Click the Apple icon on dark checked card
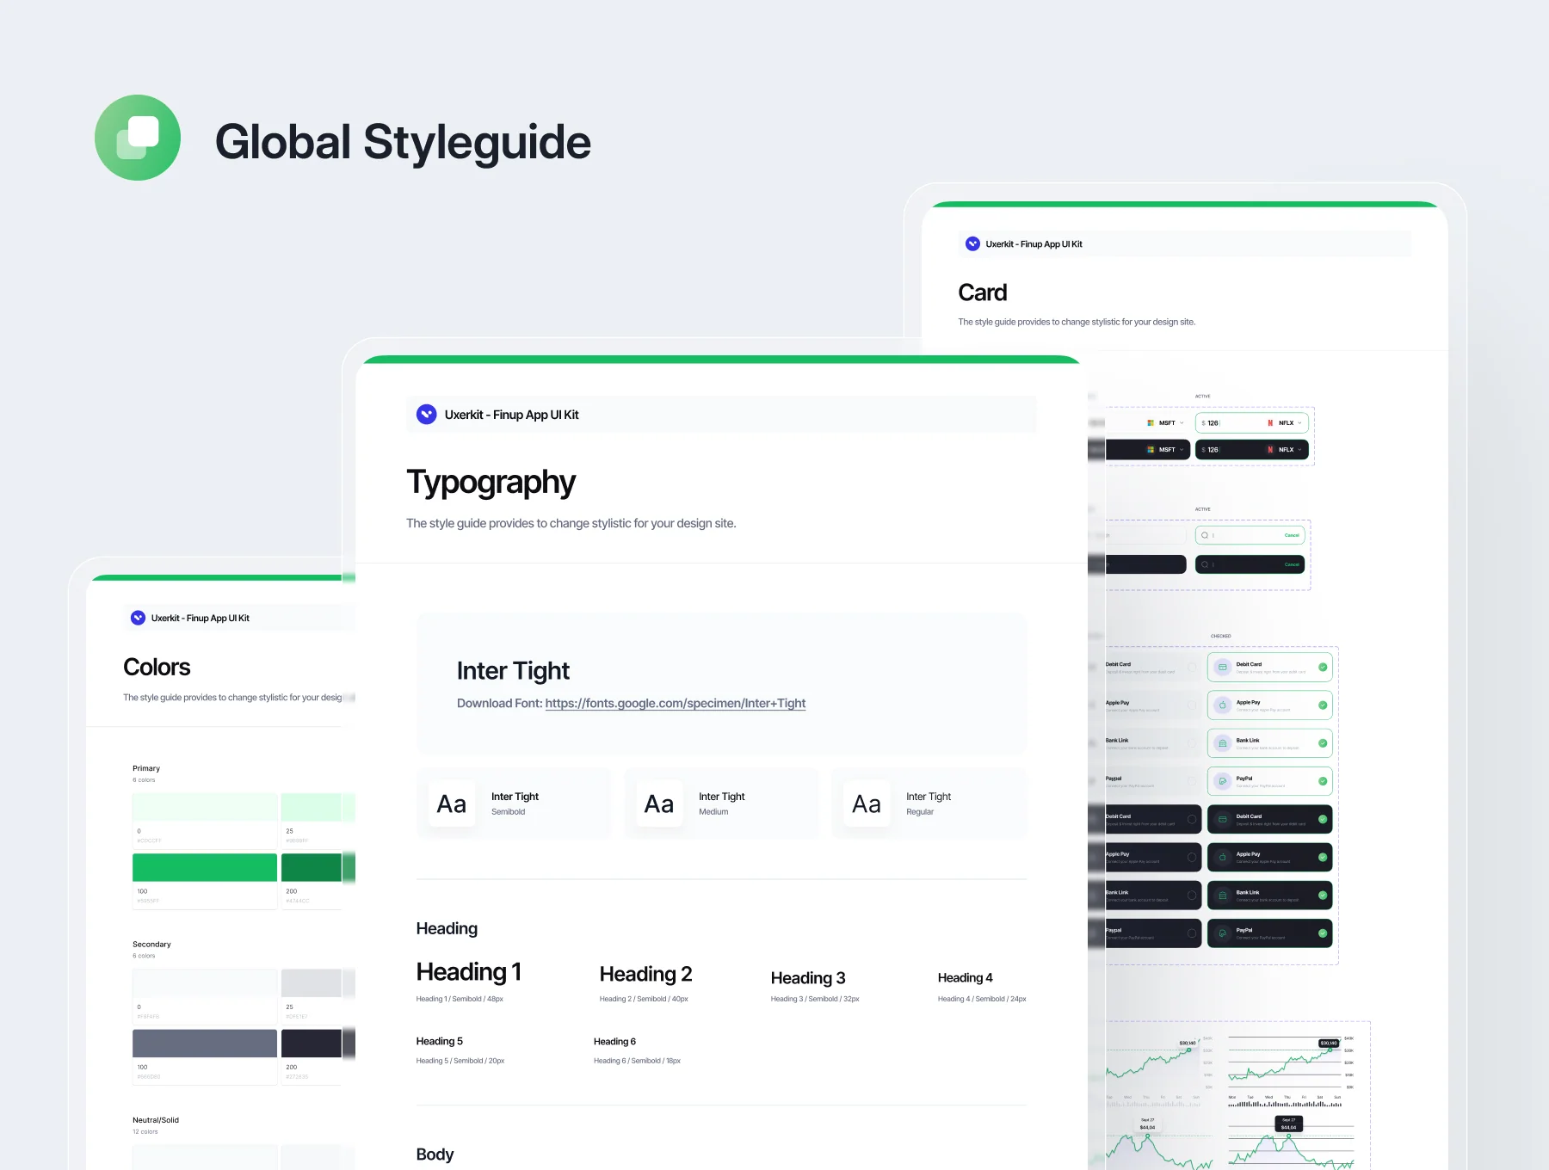The width and height of the screenshot is (1549, 1170). pyautogui.click(x=1222, y=857)
